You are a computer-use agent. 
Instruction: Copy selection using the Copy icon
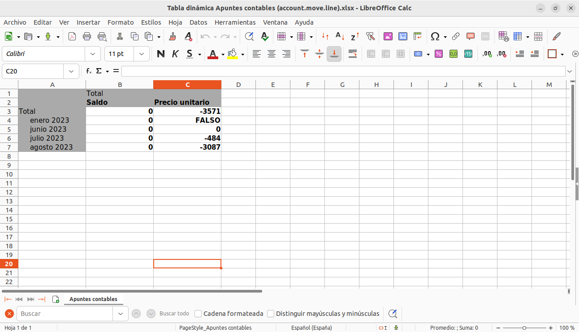134,37
